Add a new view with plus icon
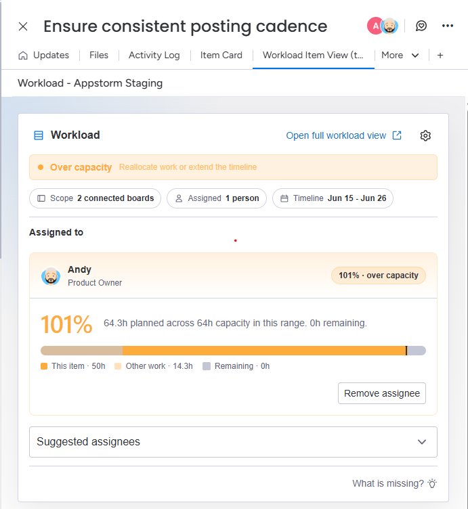 coord(440,56)
